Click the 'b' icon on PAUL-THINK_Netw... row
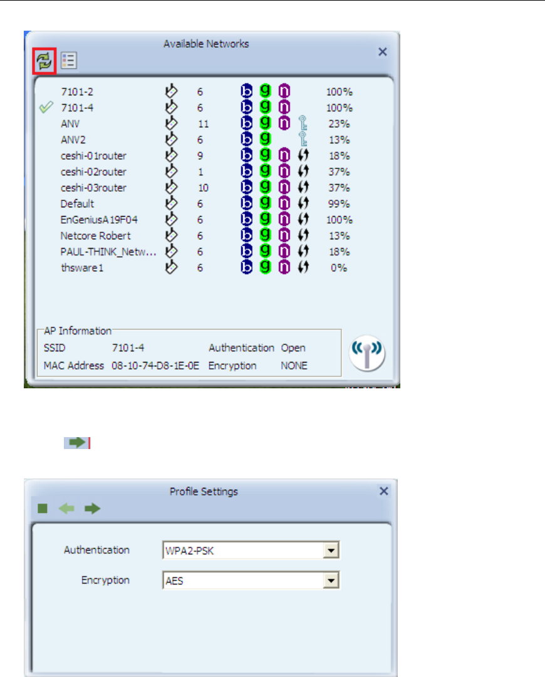Viewport: 545px width, 677px height. click(246, 251)
